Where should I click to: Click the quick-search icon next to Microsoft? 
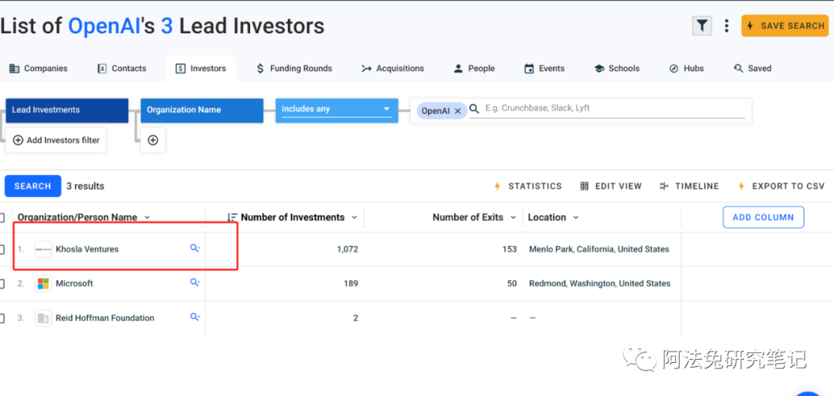click(195, 283)
